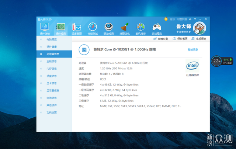Screen dimensions: 236x149
Task: Select the 硬件检测 hardware detection icon
Action: point(60,29)
